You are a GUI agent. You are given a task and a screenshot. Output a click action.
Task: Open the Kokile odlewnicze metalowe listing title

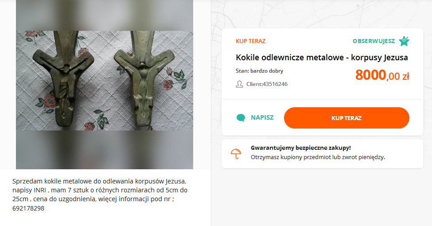[322, 58]
